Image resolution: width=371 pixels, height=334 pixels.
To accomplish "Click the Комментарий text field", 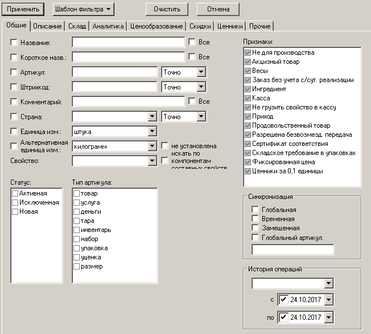I will 128,101.
